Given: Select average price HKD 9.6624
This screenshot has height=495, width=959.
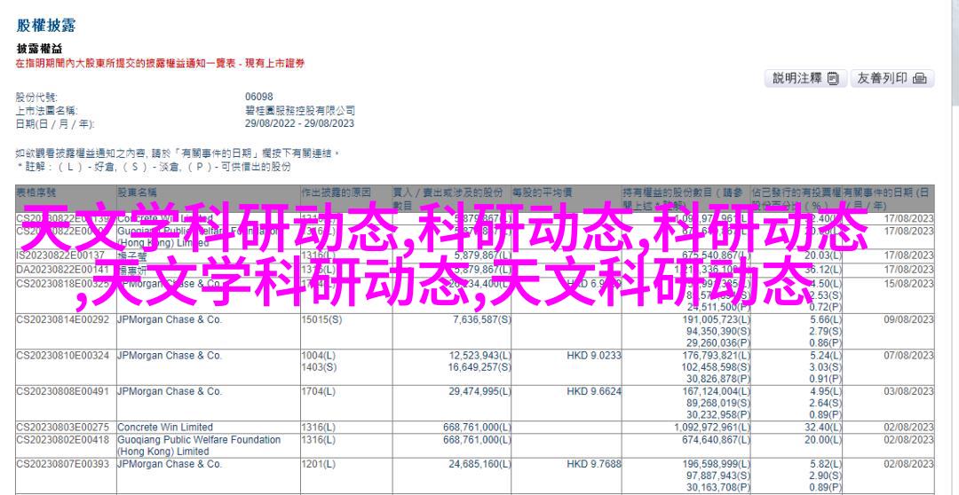Looking at the screenshot, I should [594, 391].
